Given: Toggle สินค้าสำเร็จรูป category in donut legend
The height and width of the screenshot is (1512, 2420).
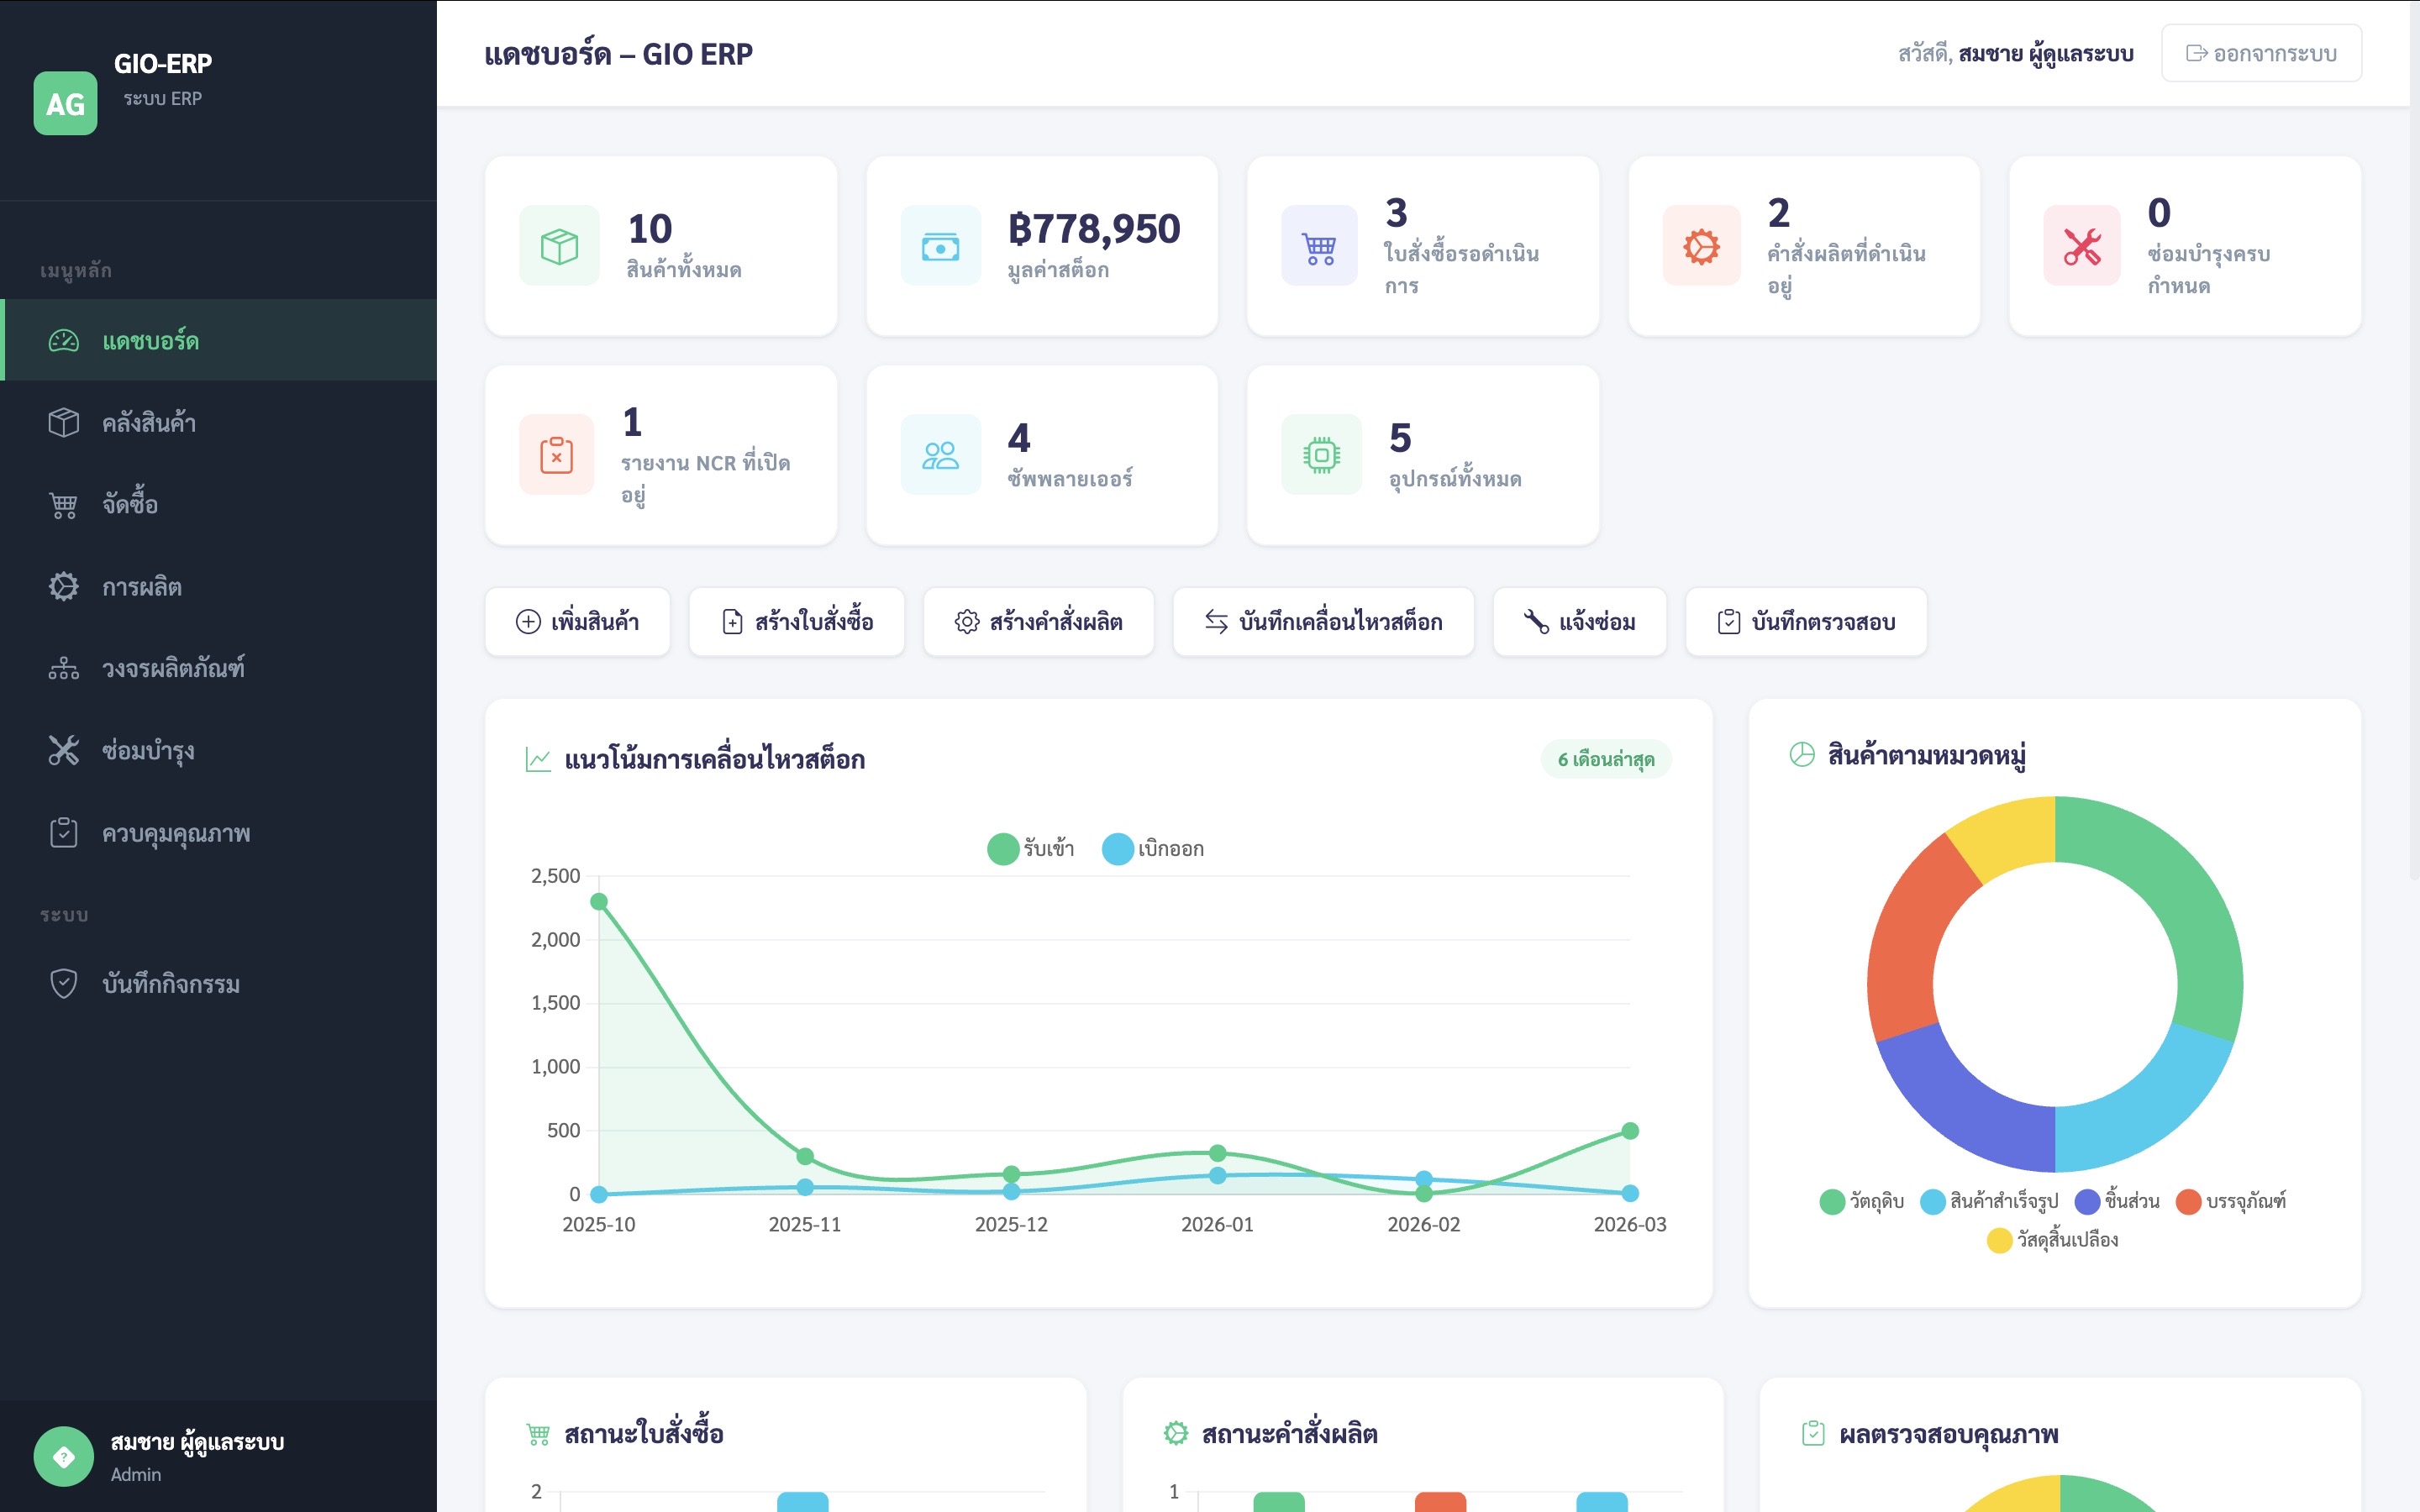Looking at the screenshot, I should pyautogui.click(x=1989, y=1201).
